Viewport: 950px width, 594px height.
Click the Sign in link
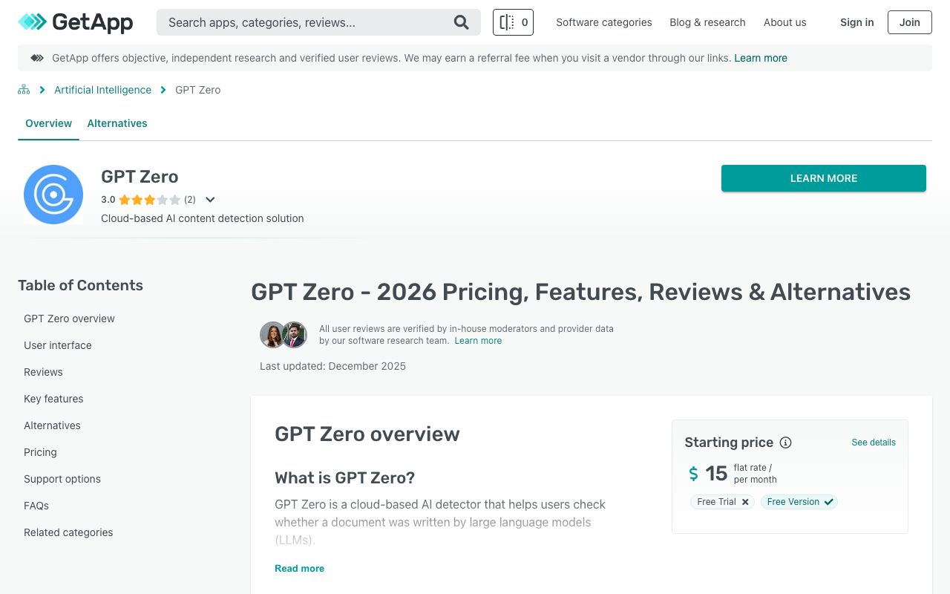coord(856,22)
